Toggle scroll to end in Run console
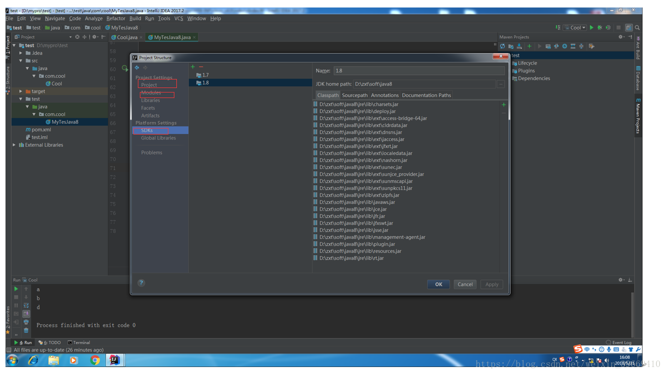Image resolution: width=666 pixels, height=374 pixels. tap(26, 314)
